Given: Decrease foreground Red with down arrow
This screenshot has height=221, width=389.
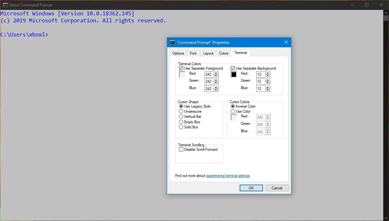Looking at the screenshot, I should (x=216, y=76).
